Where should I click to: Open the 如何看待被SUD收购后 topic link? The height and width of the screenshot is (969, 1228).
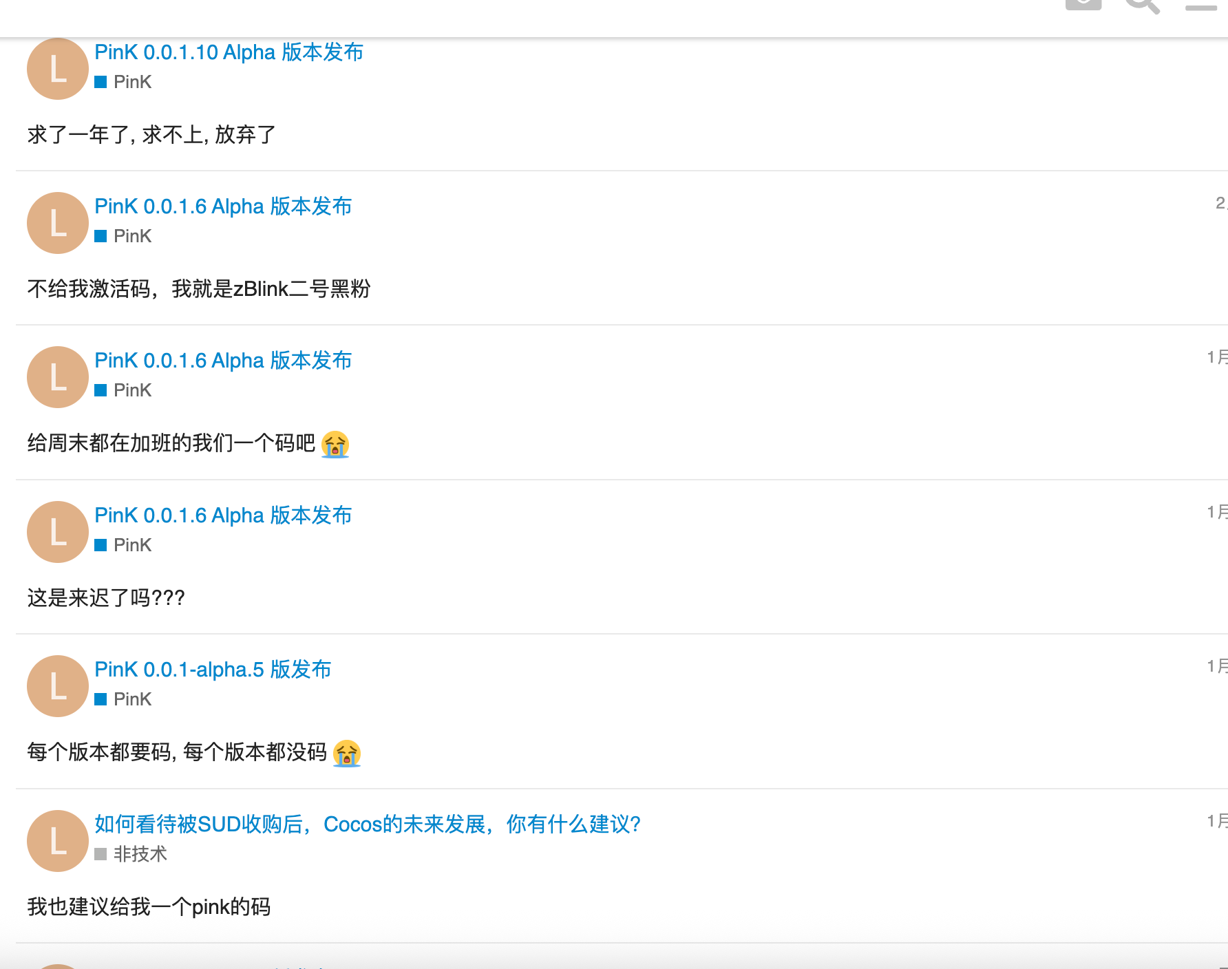tap(368, 824)
